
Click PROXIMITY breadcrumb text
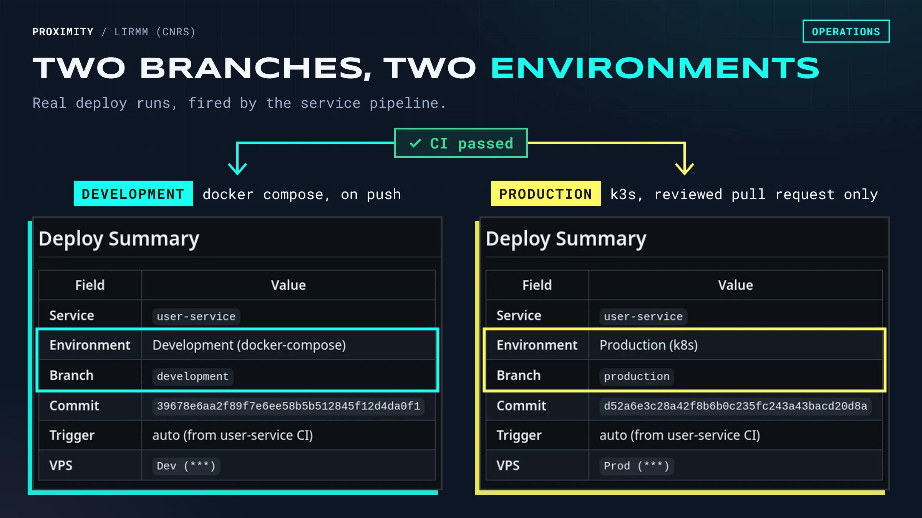coord(63,32)
